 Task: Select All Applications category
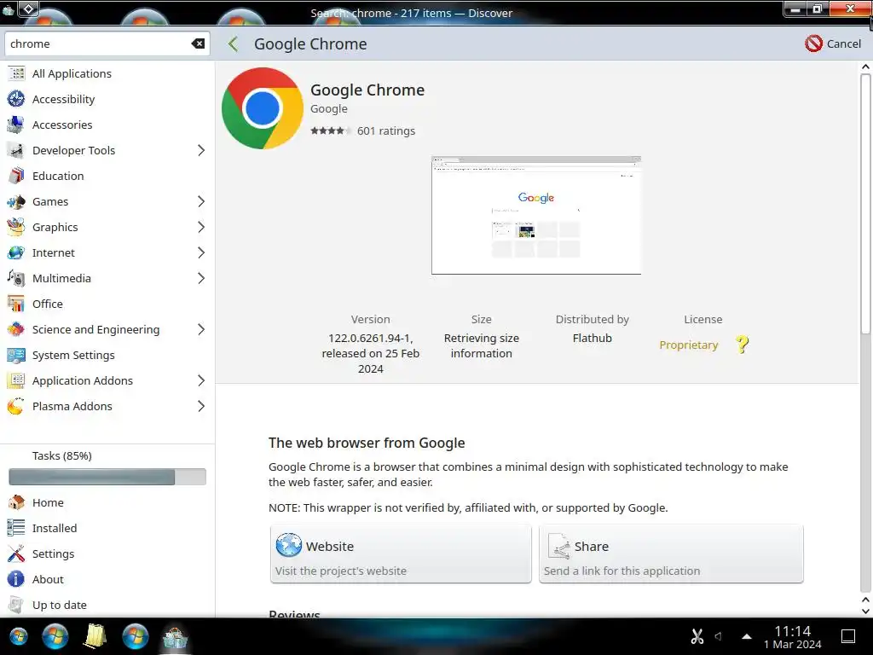(x=107, y=73)
